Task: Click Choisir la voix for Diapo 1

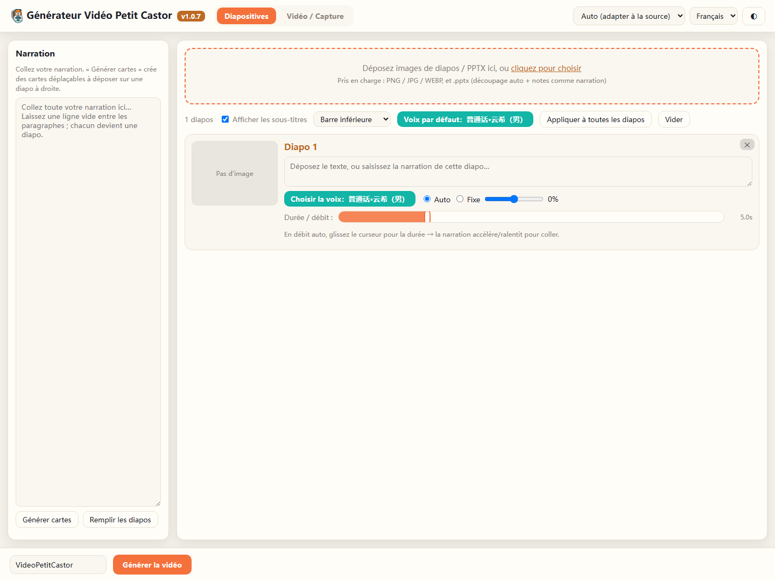Action: coord(350,199)
